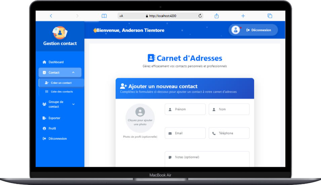Click Déconnexion link in the sidebar
This screenshot has height=185, width=321.
[x=57, y=138]
